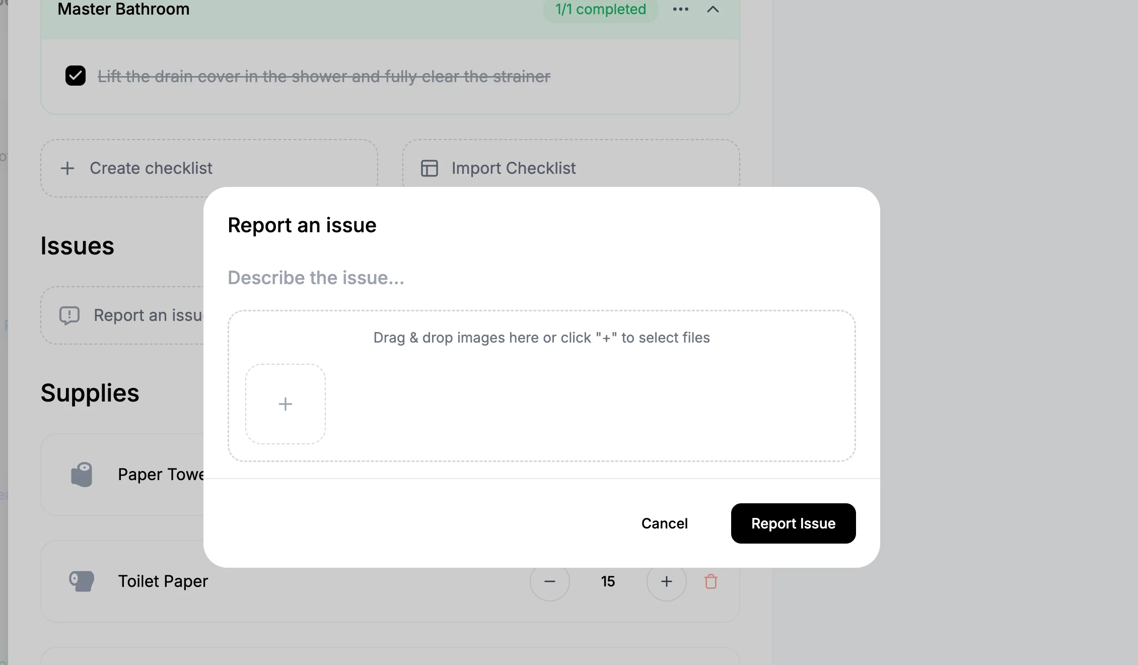Click the Import Checklist button
The width and height of the screenshot is (1138, 665).
[x=514, y=168]
